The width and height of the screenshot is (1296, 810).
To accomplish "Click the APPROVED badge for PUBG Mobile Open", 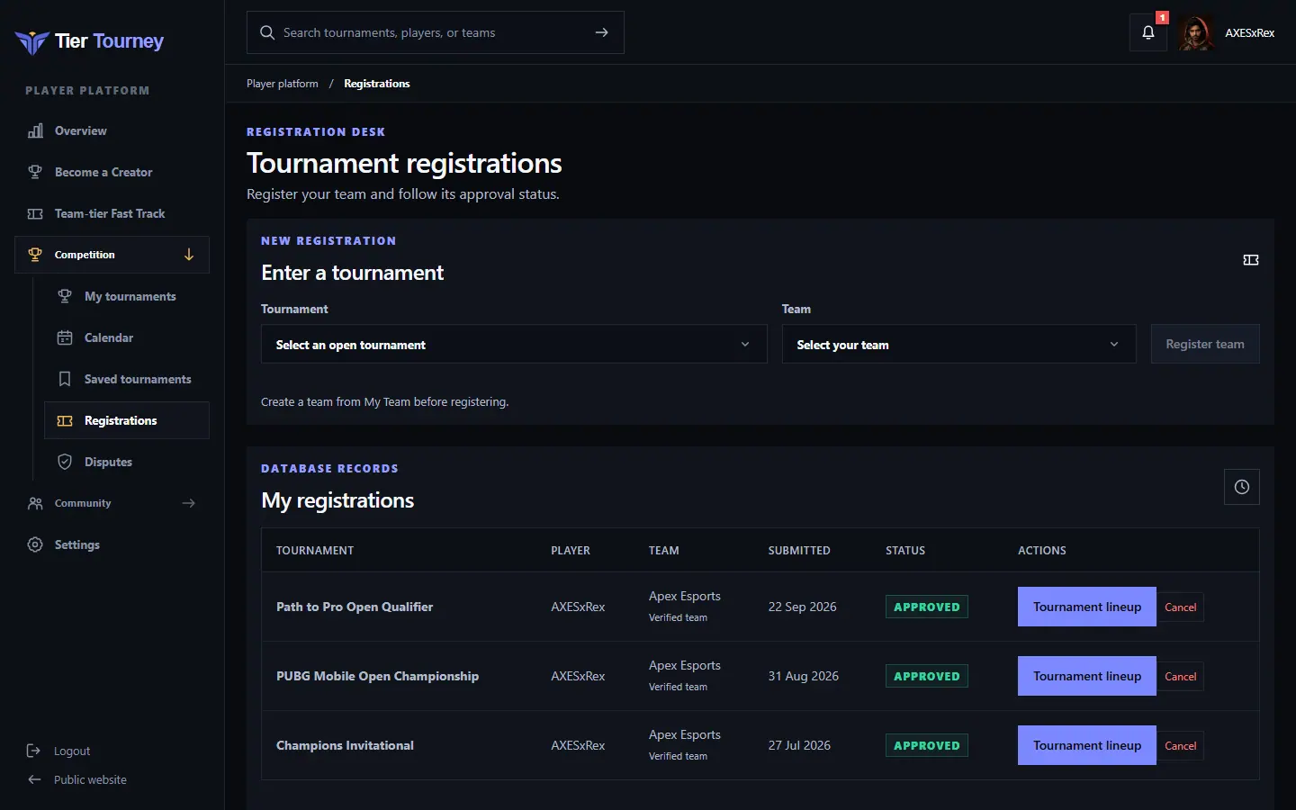I will point(927,677).
